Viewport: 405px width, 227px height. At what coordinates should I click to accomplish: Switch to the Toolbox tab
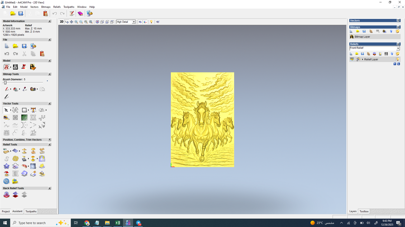coord(364,211)
